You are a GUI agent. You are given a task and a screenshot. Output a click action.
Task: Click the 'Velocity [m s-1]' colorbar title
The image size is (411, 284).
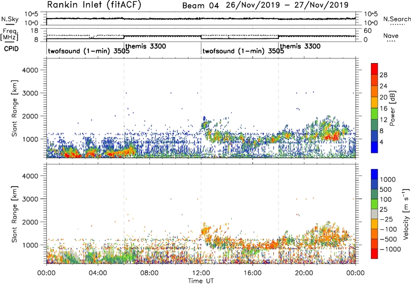tap(406, 214)
